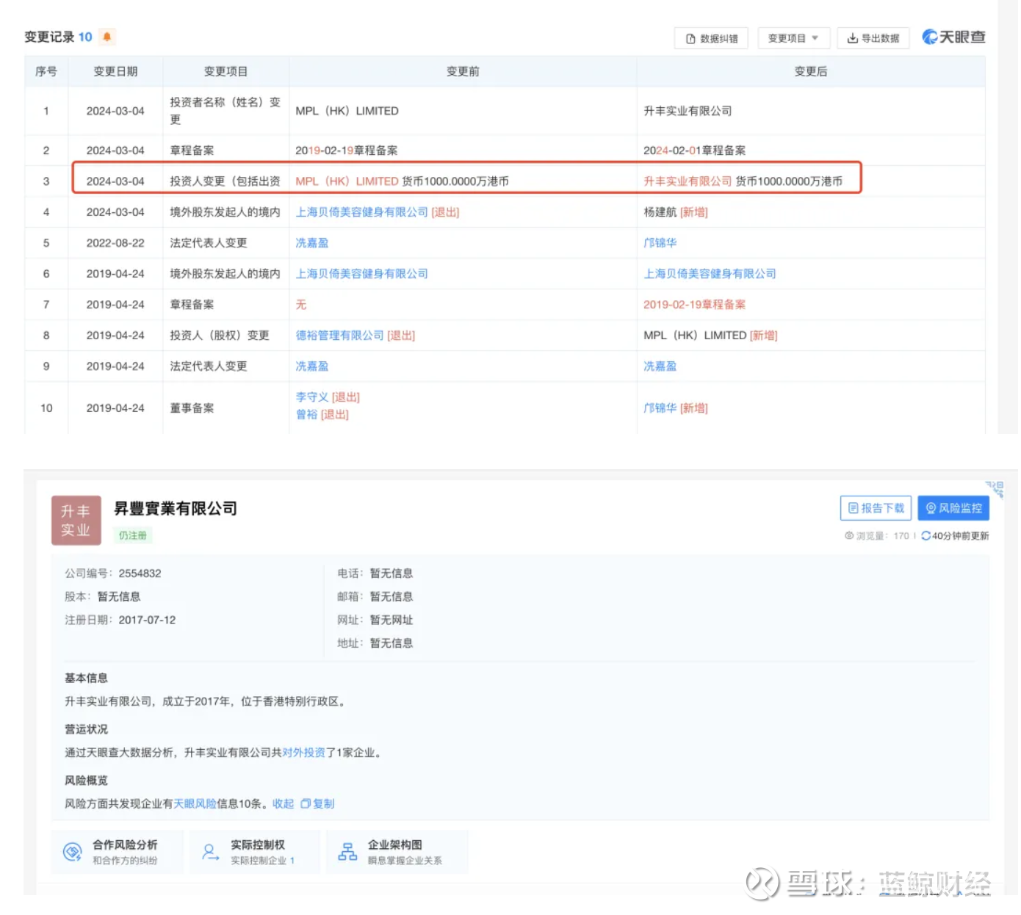Click the 风险监控 button
The width and height of the screenshot is (1021, 915).
tap(953, 508)
